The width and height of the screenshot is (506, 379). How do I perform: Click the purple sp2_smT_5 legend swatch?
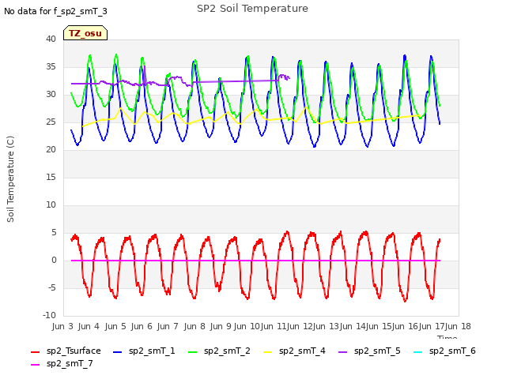342,352
